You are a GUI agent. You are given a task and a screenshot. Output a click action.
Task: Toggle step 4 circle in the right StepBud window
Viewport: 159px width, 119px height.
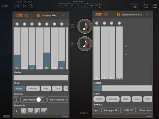(119, 23)
